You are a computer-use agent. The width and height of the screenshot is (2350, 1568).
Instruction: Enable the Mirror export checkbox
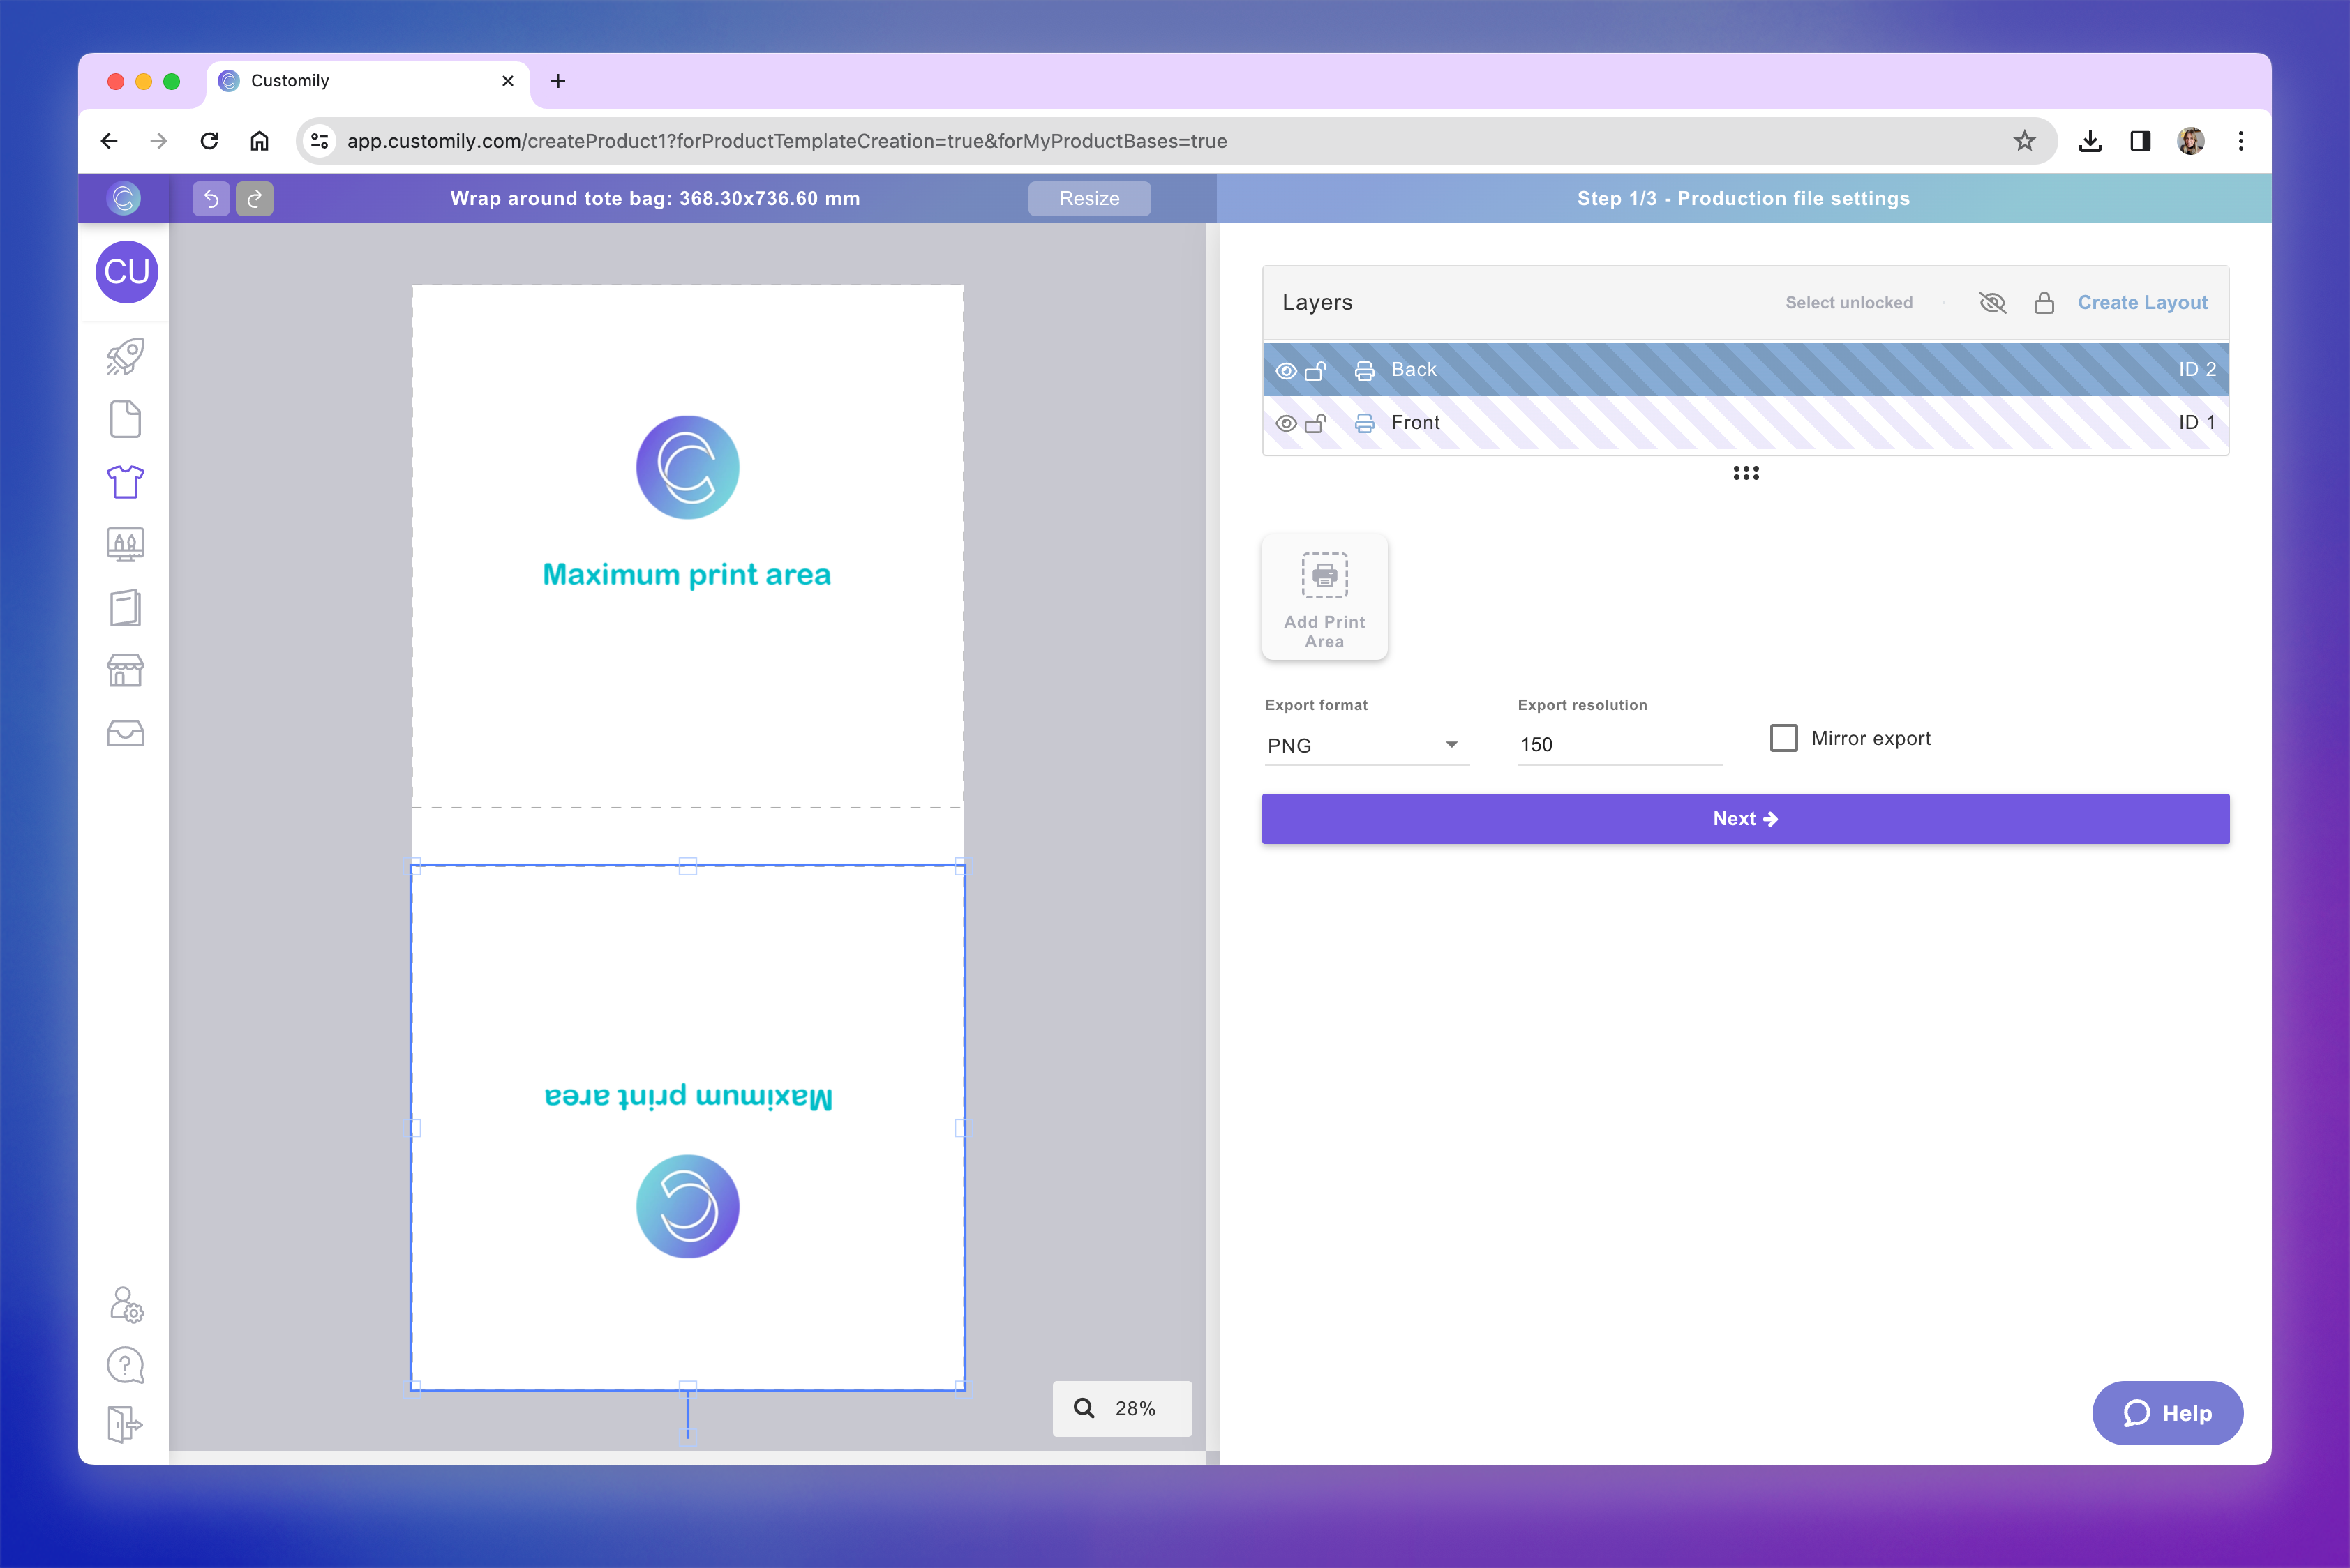coord(1783,738)
